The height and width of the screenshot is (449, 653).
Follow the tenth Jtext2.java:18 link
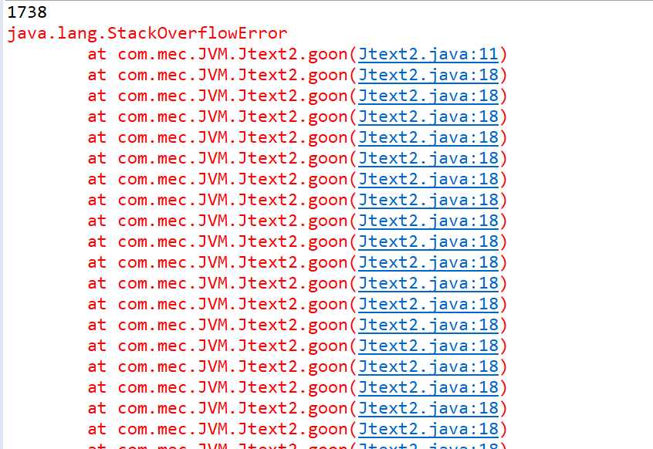428,262
